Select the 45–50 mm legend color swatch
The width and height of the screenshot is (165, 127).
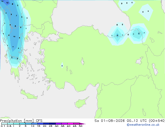(77, 124)
